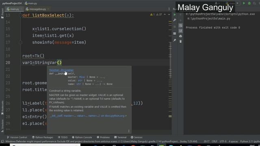
Task: Open the Problems tool window
Action: pos(103,137)
